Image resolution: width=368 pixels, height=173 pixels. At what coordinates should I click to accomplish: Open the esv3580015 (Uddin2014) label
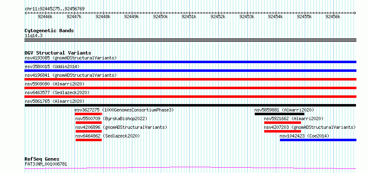52,66
